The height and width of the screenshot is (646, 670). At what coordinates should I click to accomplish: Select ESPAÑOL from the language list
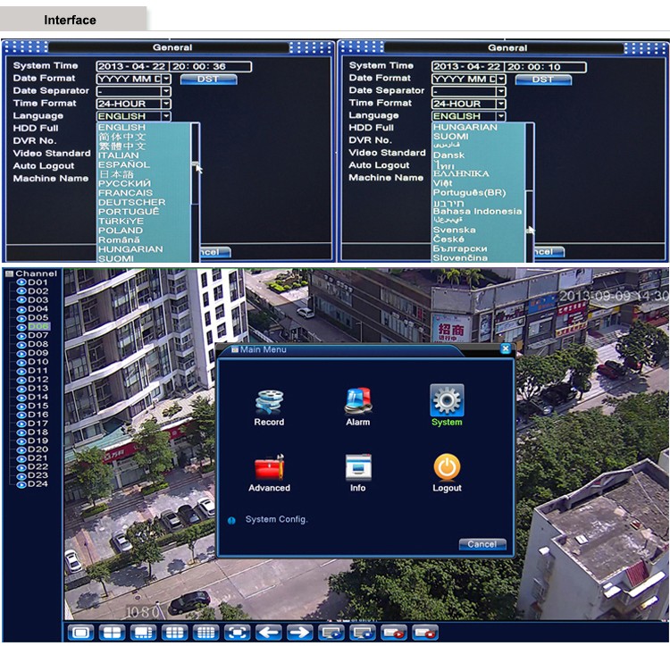[123, 164]
